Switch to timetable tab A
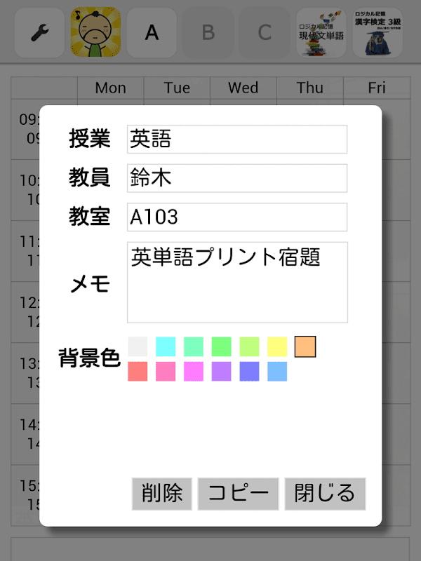Image resolution: width=421 pixels, height=561 pixels. coord(152,32)
